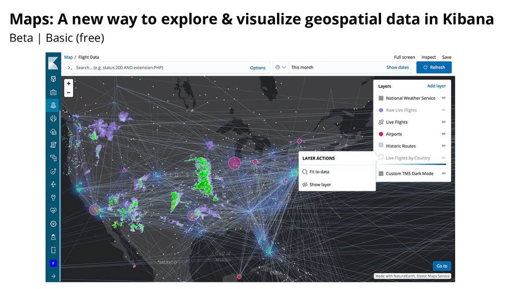Click Inspect in the top menu
The image size is (514, 289).
(429, 57)
